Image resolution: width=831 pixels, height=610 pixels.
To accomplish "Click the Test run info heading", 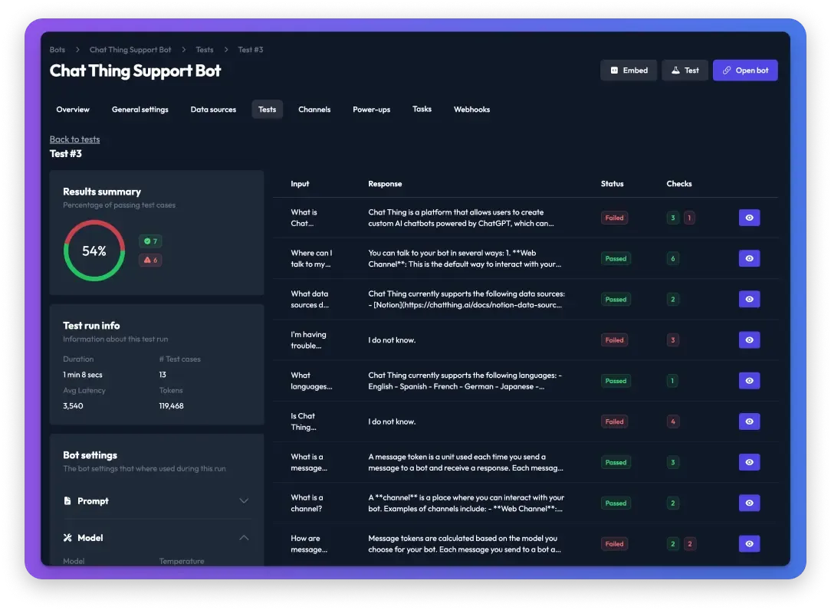I will tap(91, 326).
